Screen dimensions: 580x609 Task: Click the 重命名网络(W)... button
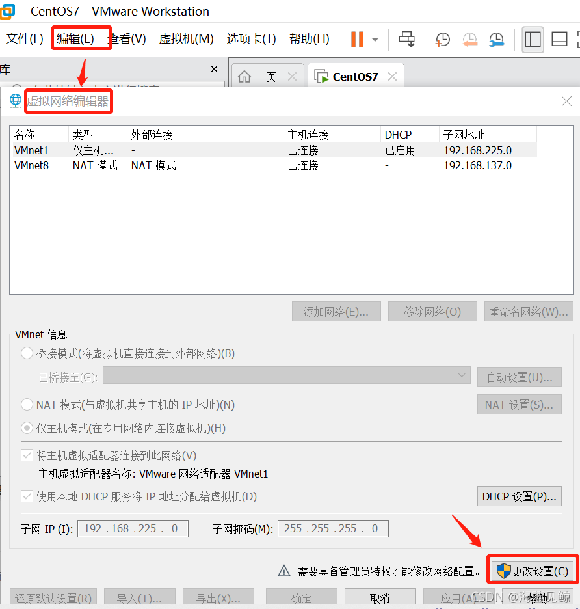(529, 312)
